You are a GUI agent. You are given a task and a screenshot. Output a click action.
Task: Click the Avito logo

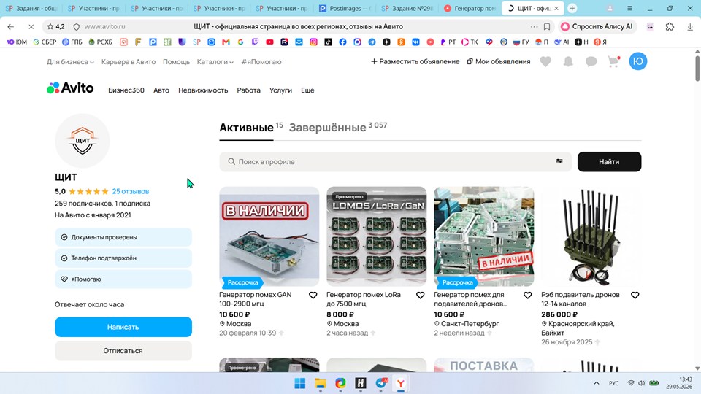pos(70,88)
